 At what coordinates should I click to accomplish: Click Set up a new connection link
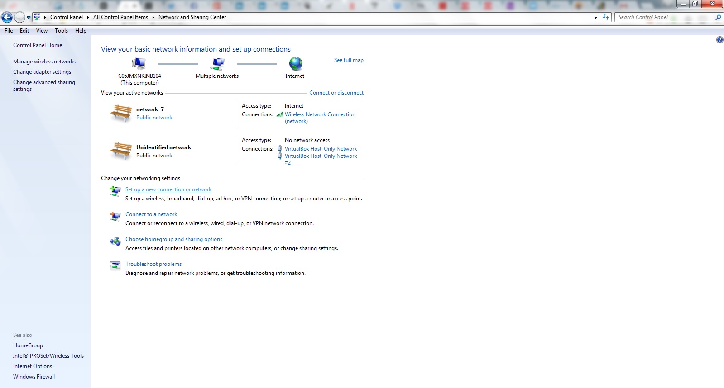pyautogui.click(x=168, y=189)
